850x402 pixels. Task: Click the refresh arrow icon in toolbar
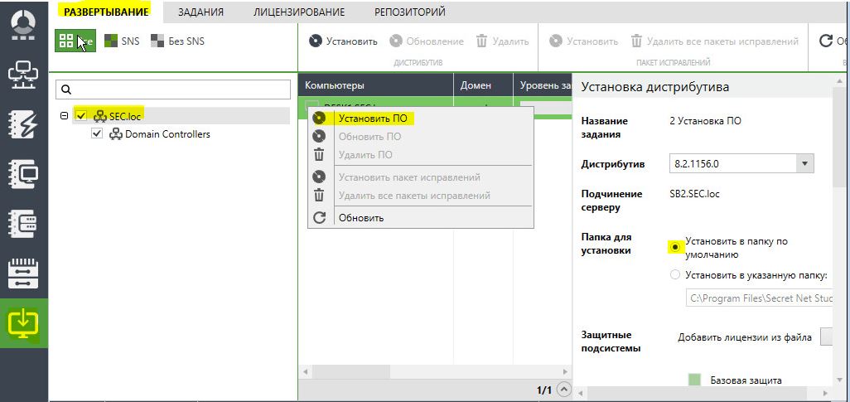(x=825, y=41)
